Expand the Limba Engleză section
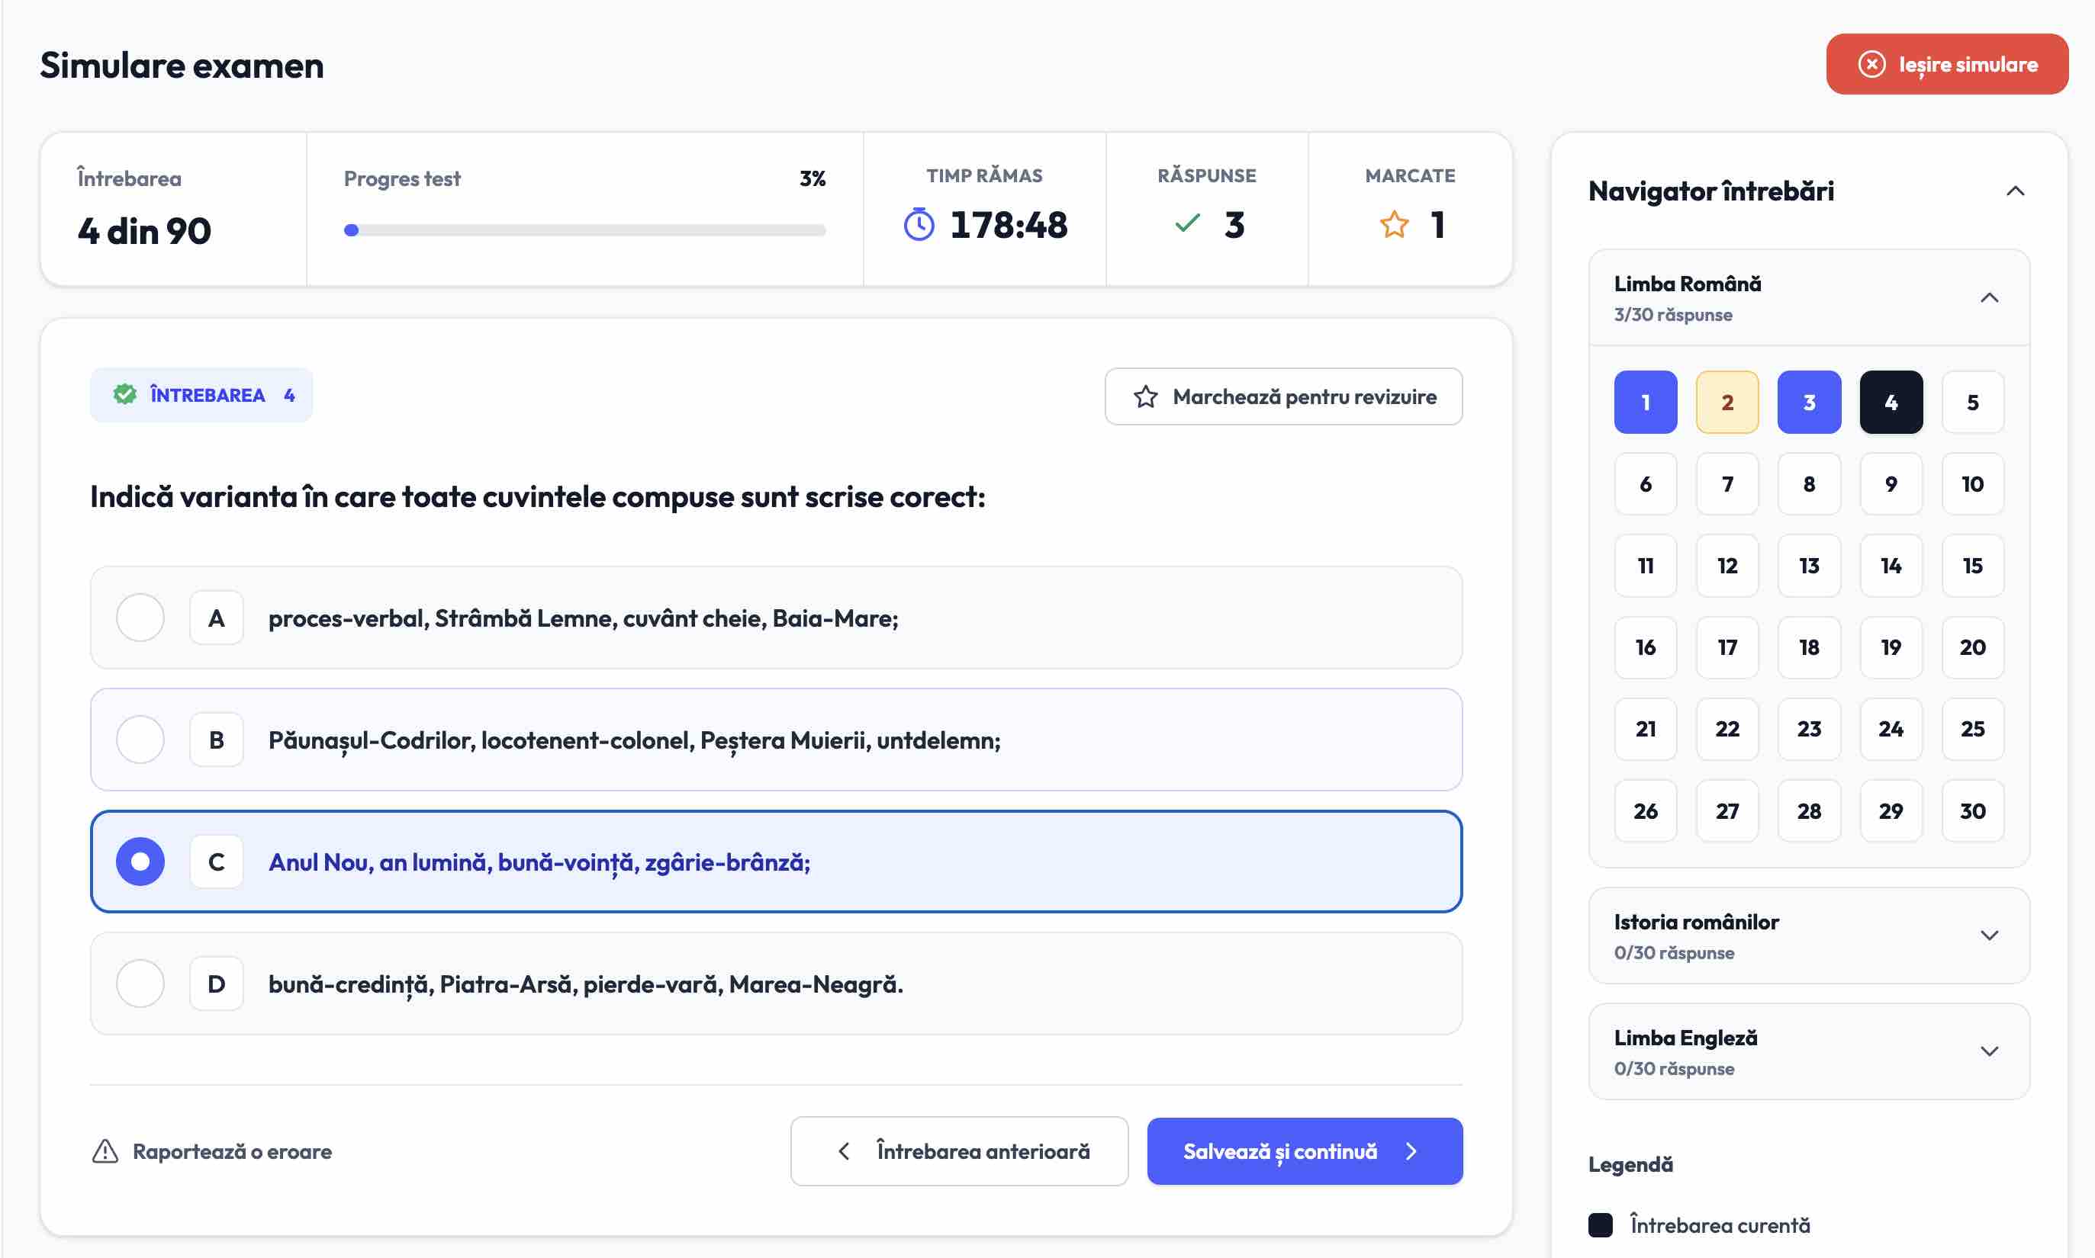The width and height of the screenshot is (2095, 1258). 1989,1052
